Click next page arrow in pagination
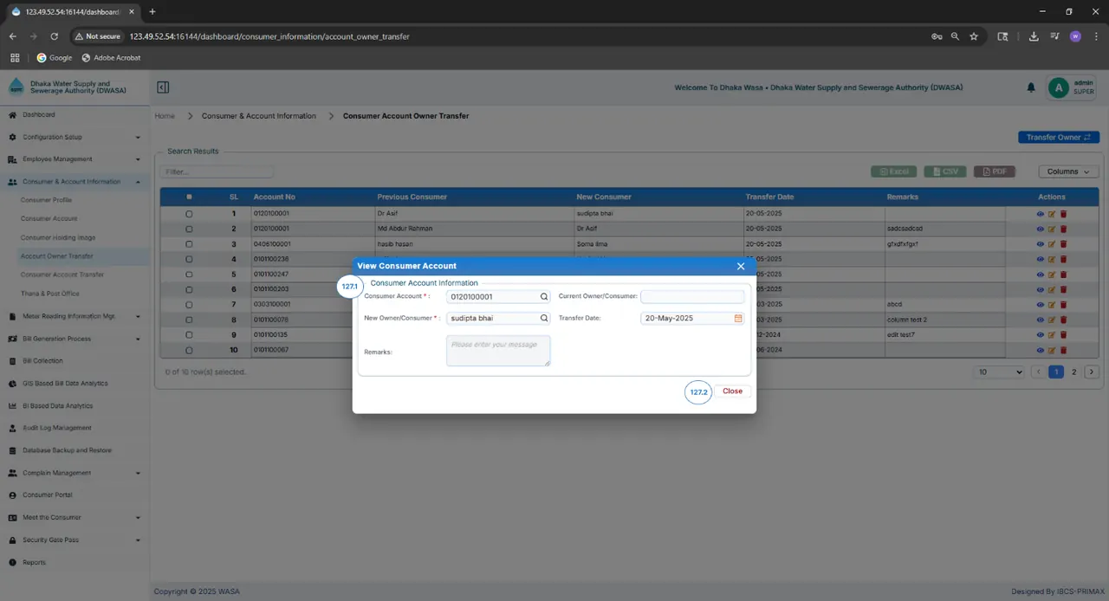The height and width of the screenshot is (601, 1109). tap(1092, 372)
